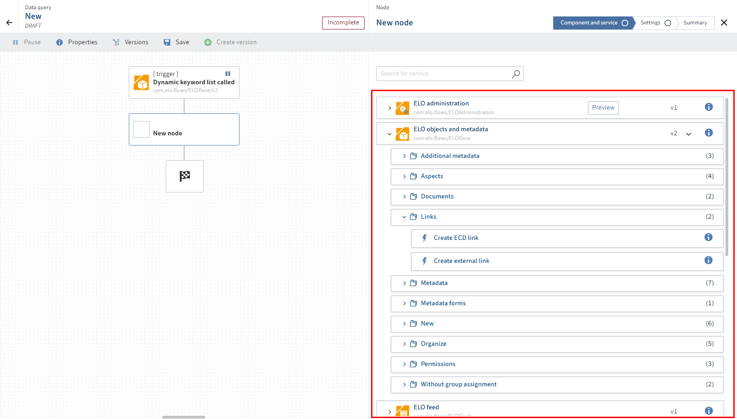Screen dimensions: 737x419
Task: Click the com.elo.flows/ELOBase namespace text
Action: tap(442, 138)
